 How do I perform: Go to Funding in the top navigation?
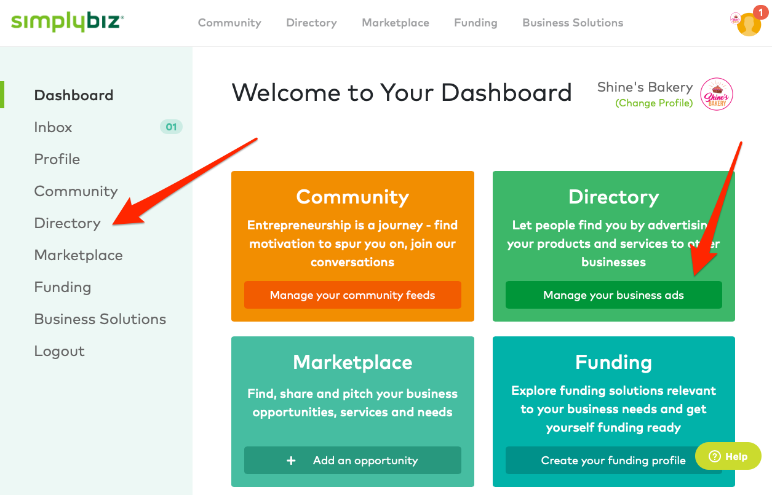click(x=476, y=23)
